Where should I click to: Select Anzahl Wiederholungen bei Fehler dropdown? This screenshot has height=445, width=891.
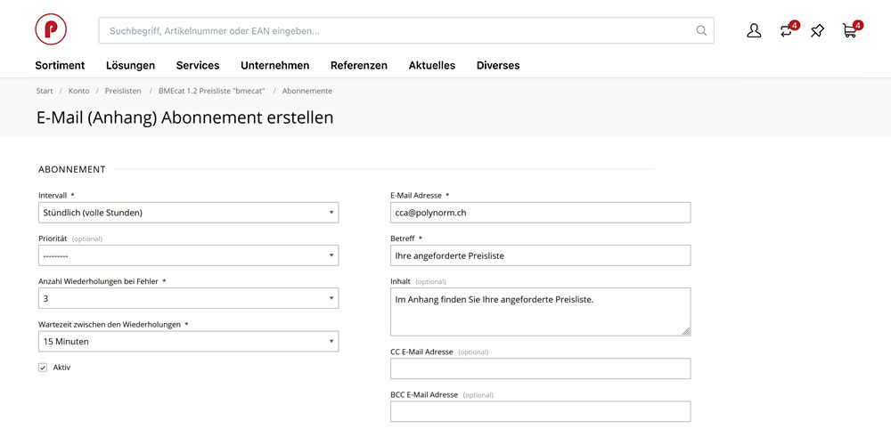[188, 298]
